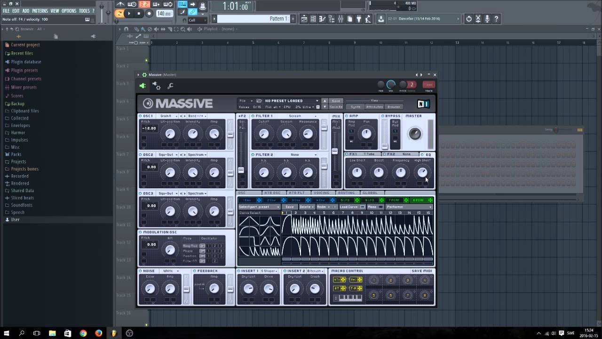
Task: Open the PATTERNS menu
Action: pyautogui.click(x=40, y=11)
